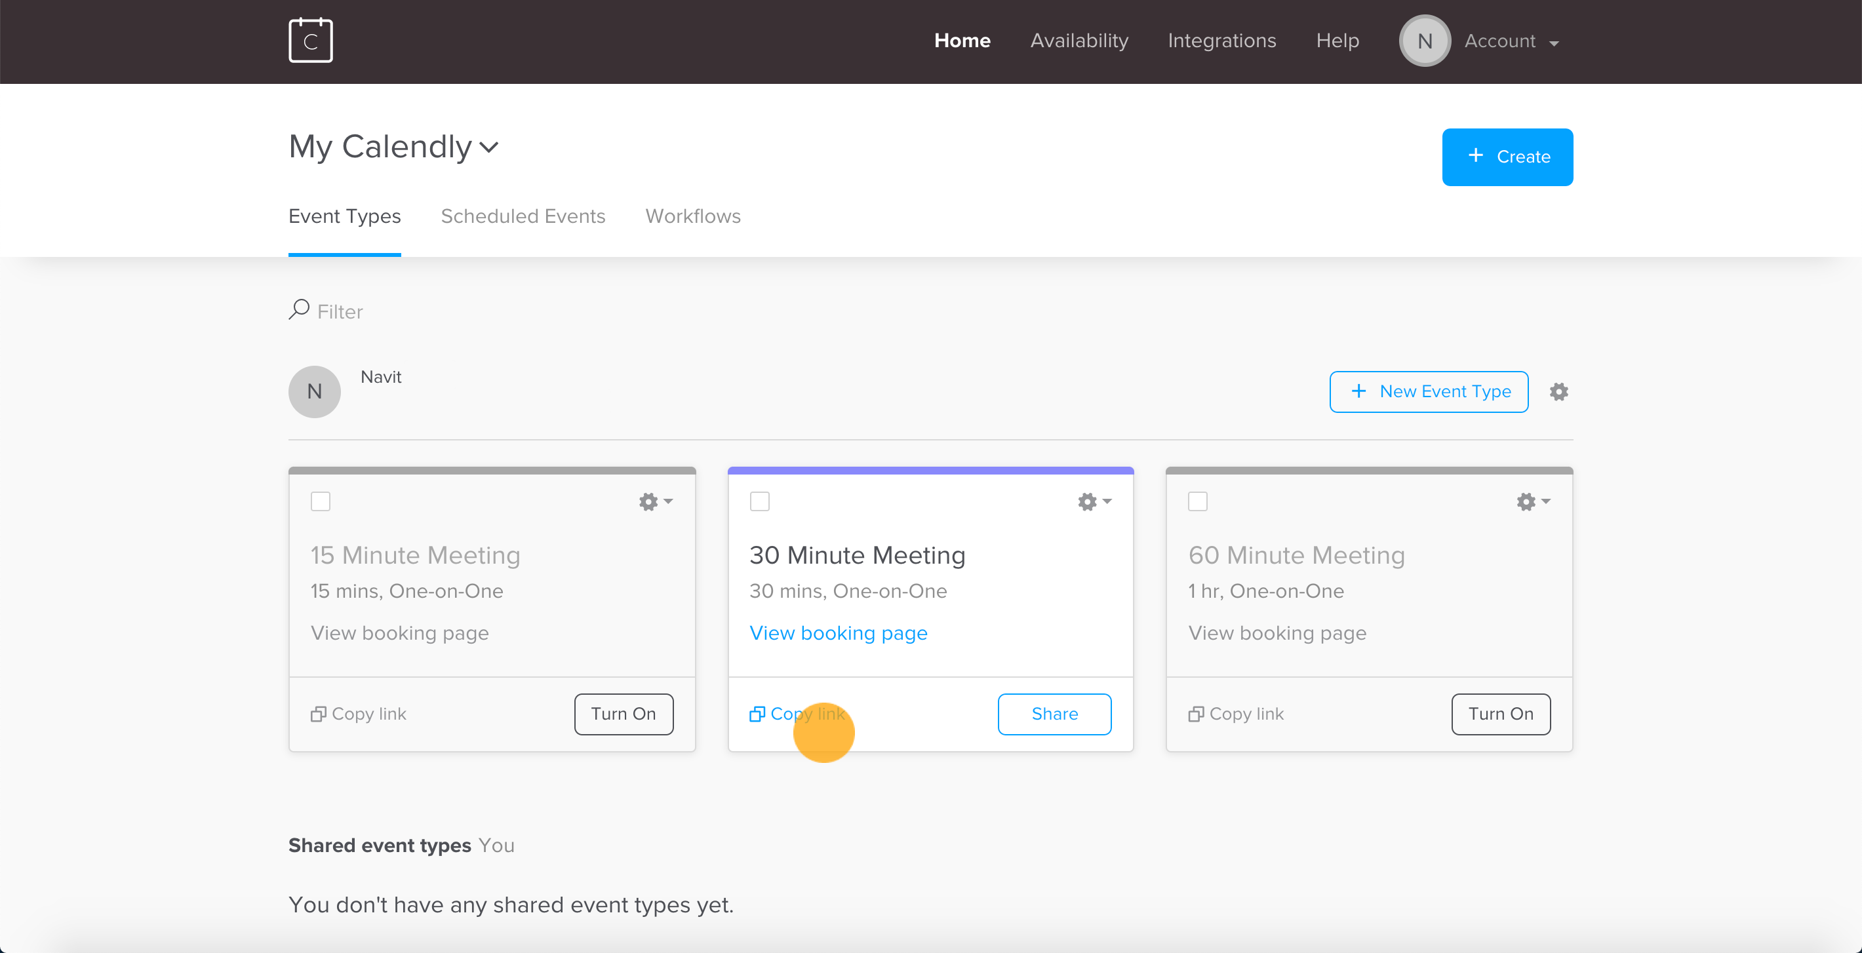Viewport: 1862px width, 953px height.
Task: Click copy icon on 15 Minute Meeting card
Action: pos(318,714)
